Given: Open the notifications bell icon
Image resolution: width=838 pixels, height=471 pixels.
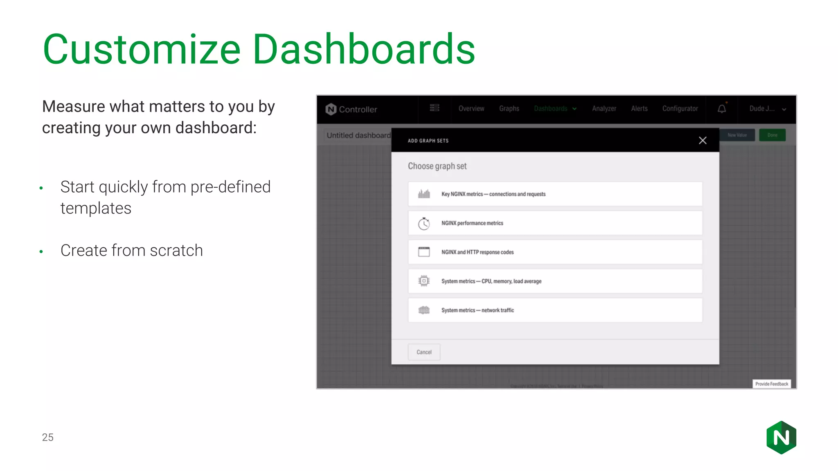Looking at the screenshot, I should [722, 108].
